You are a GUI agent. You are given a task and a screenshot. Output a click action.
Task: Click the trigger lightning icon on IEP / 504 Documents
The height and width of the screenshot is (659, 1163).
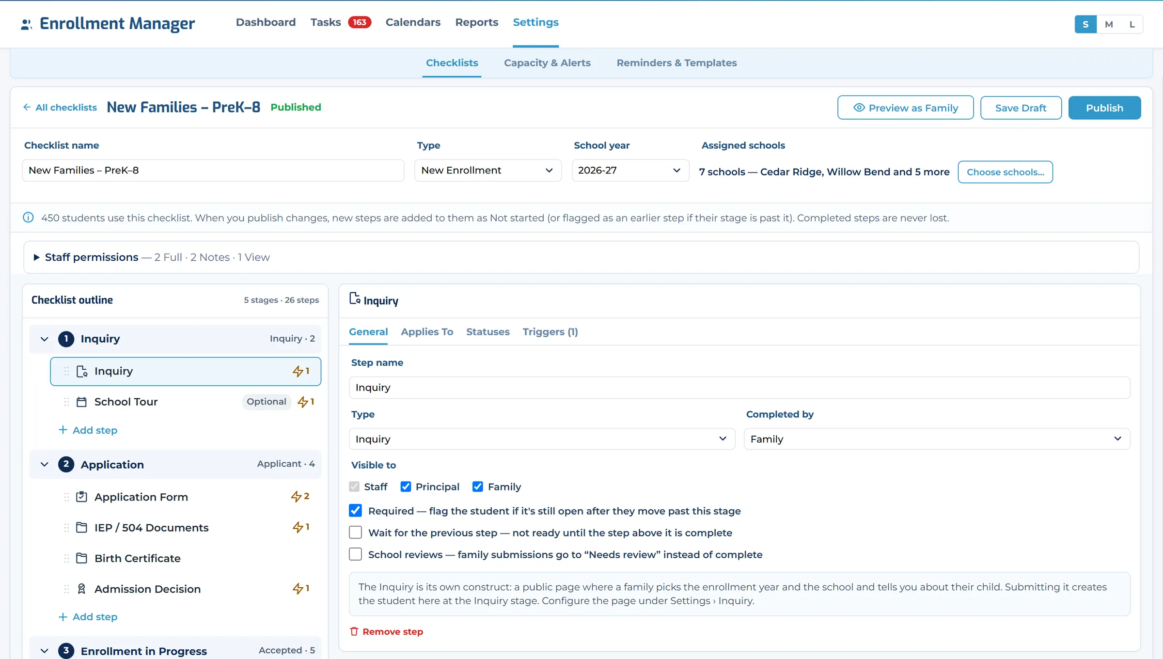coord(298,527)
